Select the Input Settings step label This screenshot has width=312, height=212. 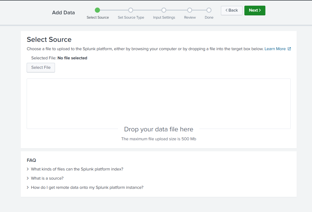pyautogui.click(x=164, y=18)
